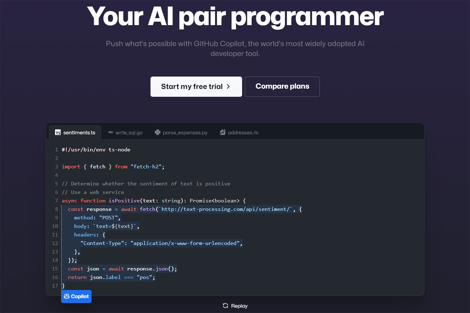Click the chevron arrow inside Start my free trial
This screenshot has width=470, height=313.
[x=228, y=86]
